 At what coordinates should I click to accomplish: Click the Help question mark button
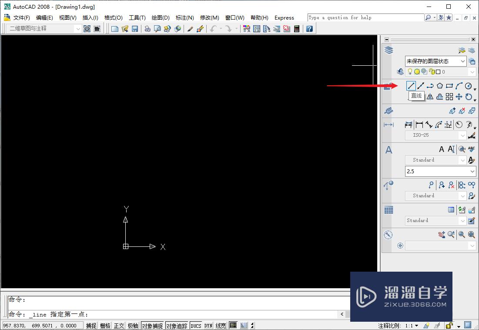click(309, 29)
